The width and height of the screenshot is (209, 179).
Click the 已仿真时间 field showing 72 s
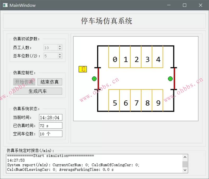(x=51, y=126)
